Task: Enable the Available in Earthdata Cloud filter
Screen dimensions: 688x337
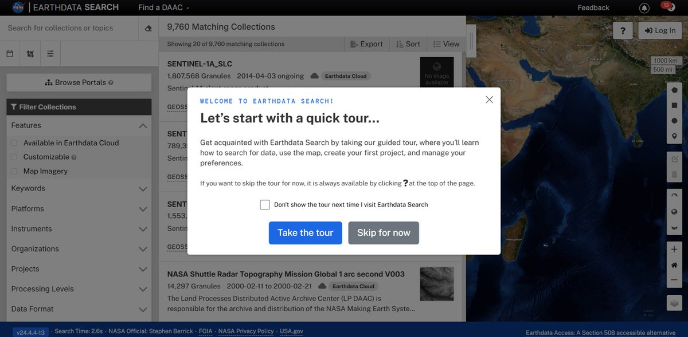Action: (13, 142)
